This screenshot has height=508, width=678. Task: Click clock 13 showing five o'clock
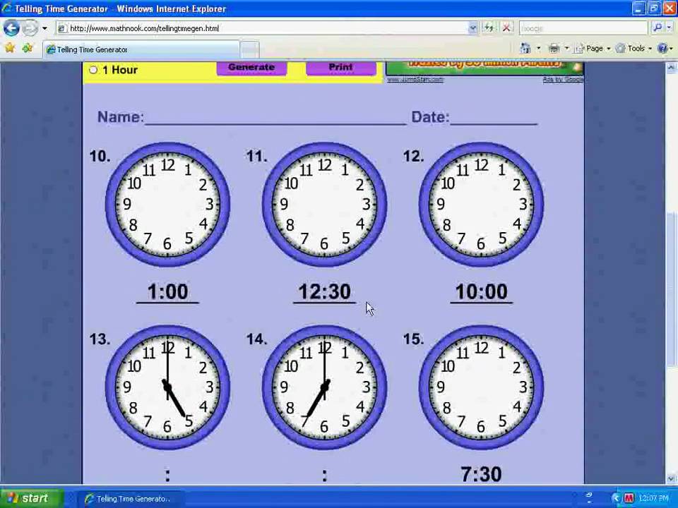click(x=168, y=387)
